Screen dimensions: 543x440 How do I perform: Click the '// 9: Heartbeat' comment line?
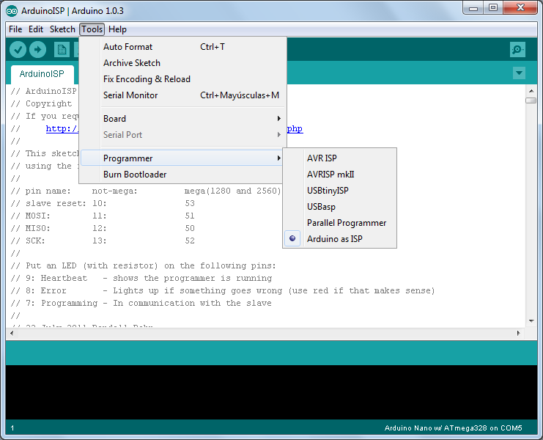[x=141, y=278]
